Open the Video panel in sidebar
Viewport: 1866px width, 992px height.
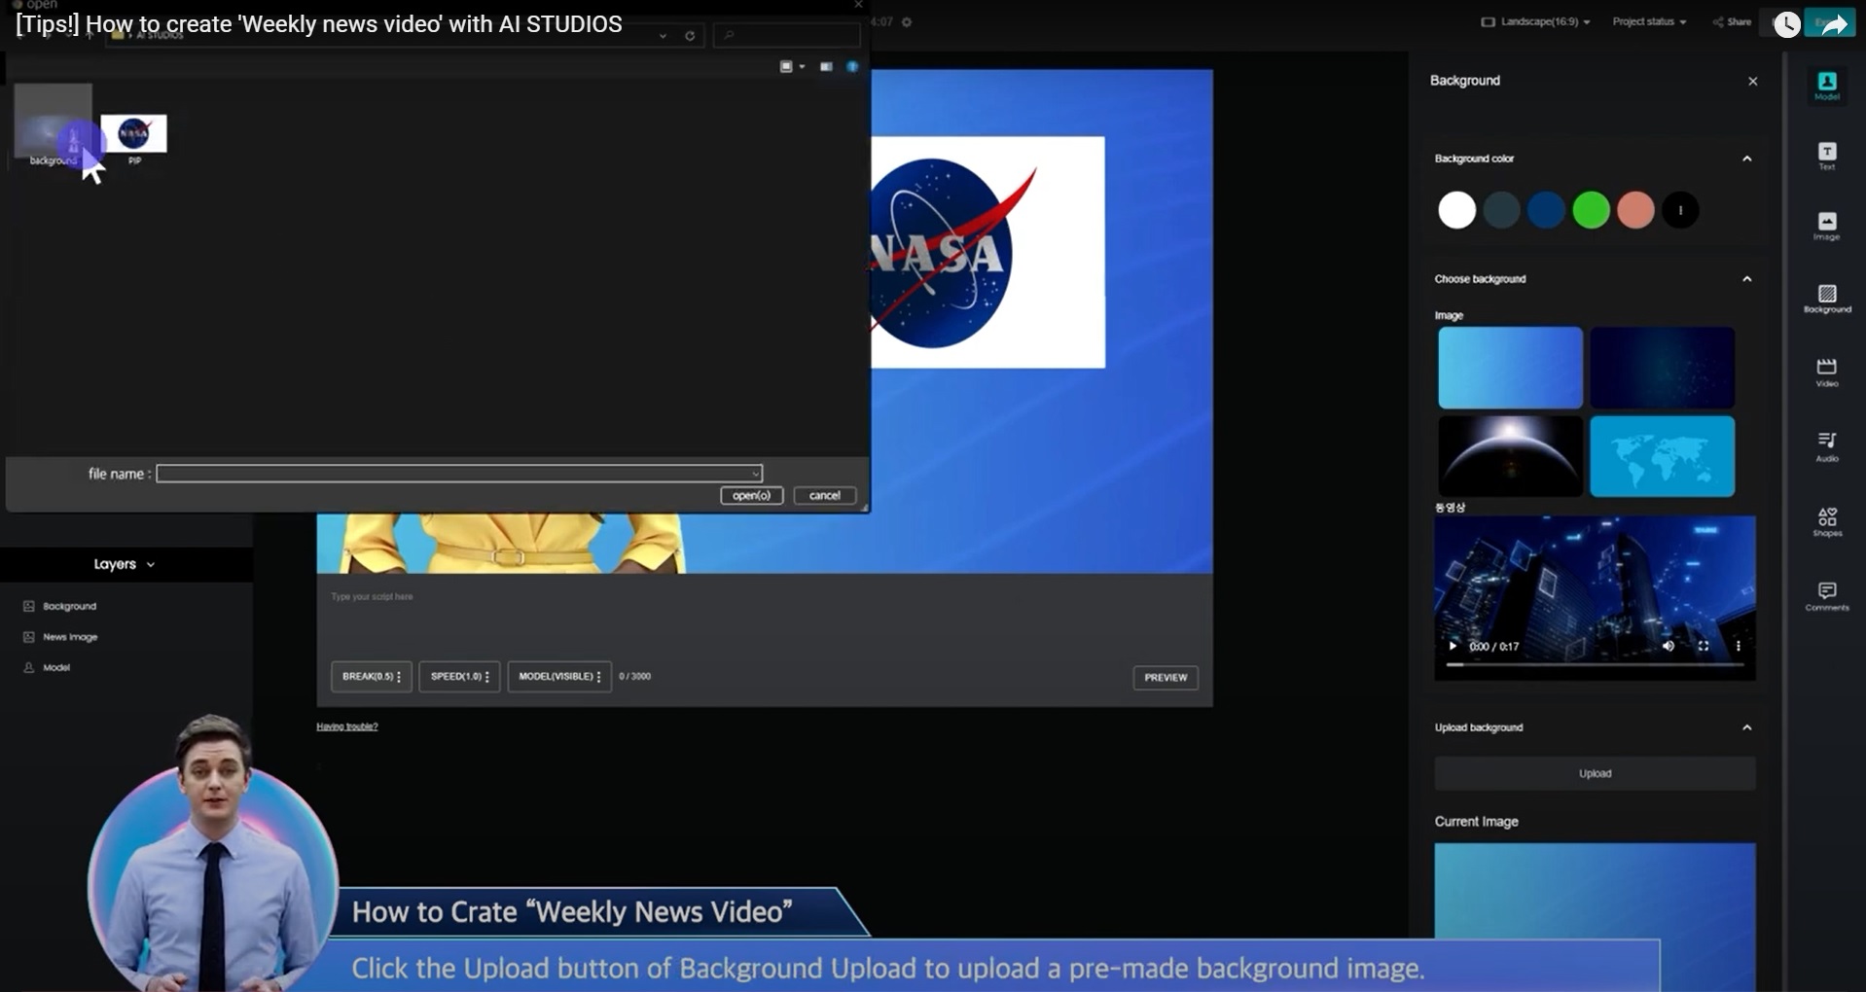point(1826,372)
